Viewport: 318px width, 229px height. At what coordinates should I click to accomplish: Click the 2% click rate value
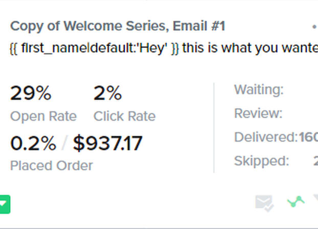tap(107, 93)
